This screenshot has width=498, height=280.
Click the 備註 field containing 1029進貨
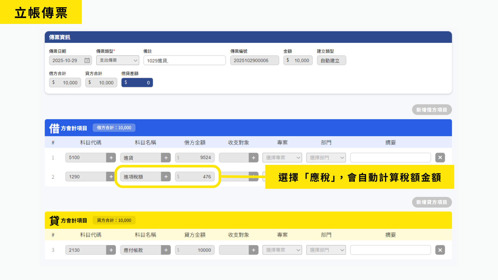click(x=184, y=60)
